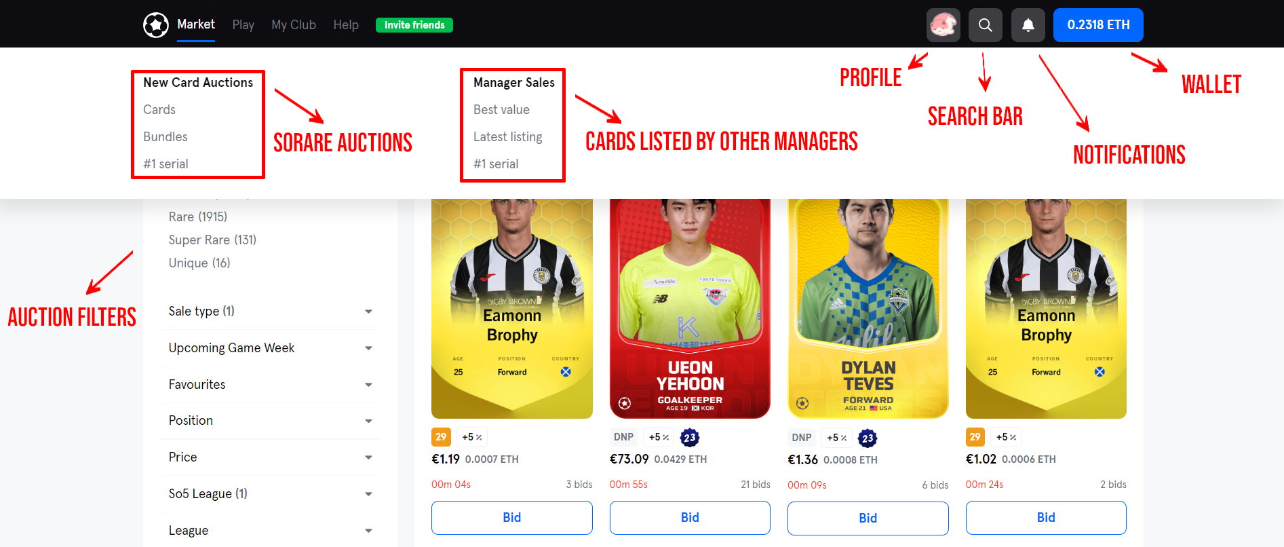The height and width of the screenshot is (547, 1284).
Task: Click the Invite friends button
Action: [414, 25]
